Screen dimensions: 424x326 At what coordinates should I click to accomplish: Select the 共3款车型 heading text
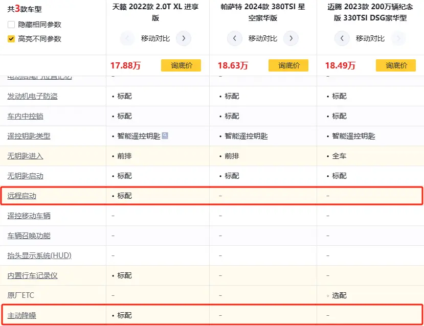[x=25, y=9]
